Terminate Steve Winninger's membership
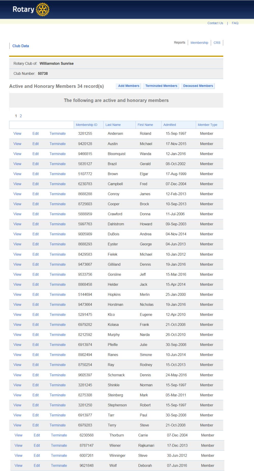254x475 pixels. pos(59,455)
